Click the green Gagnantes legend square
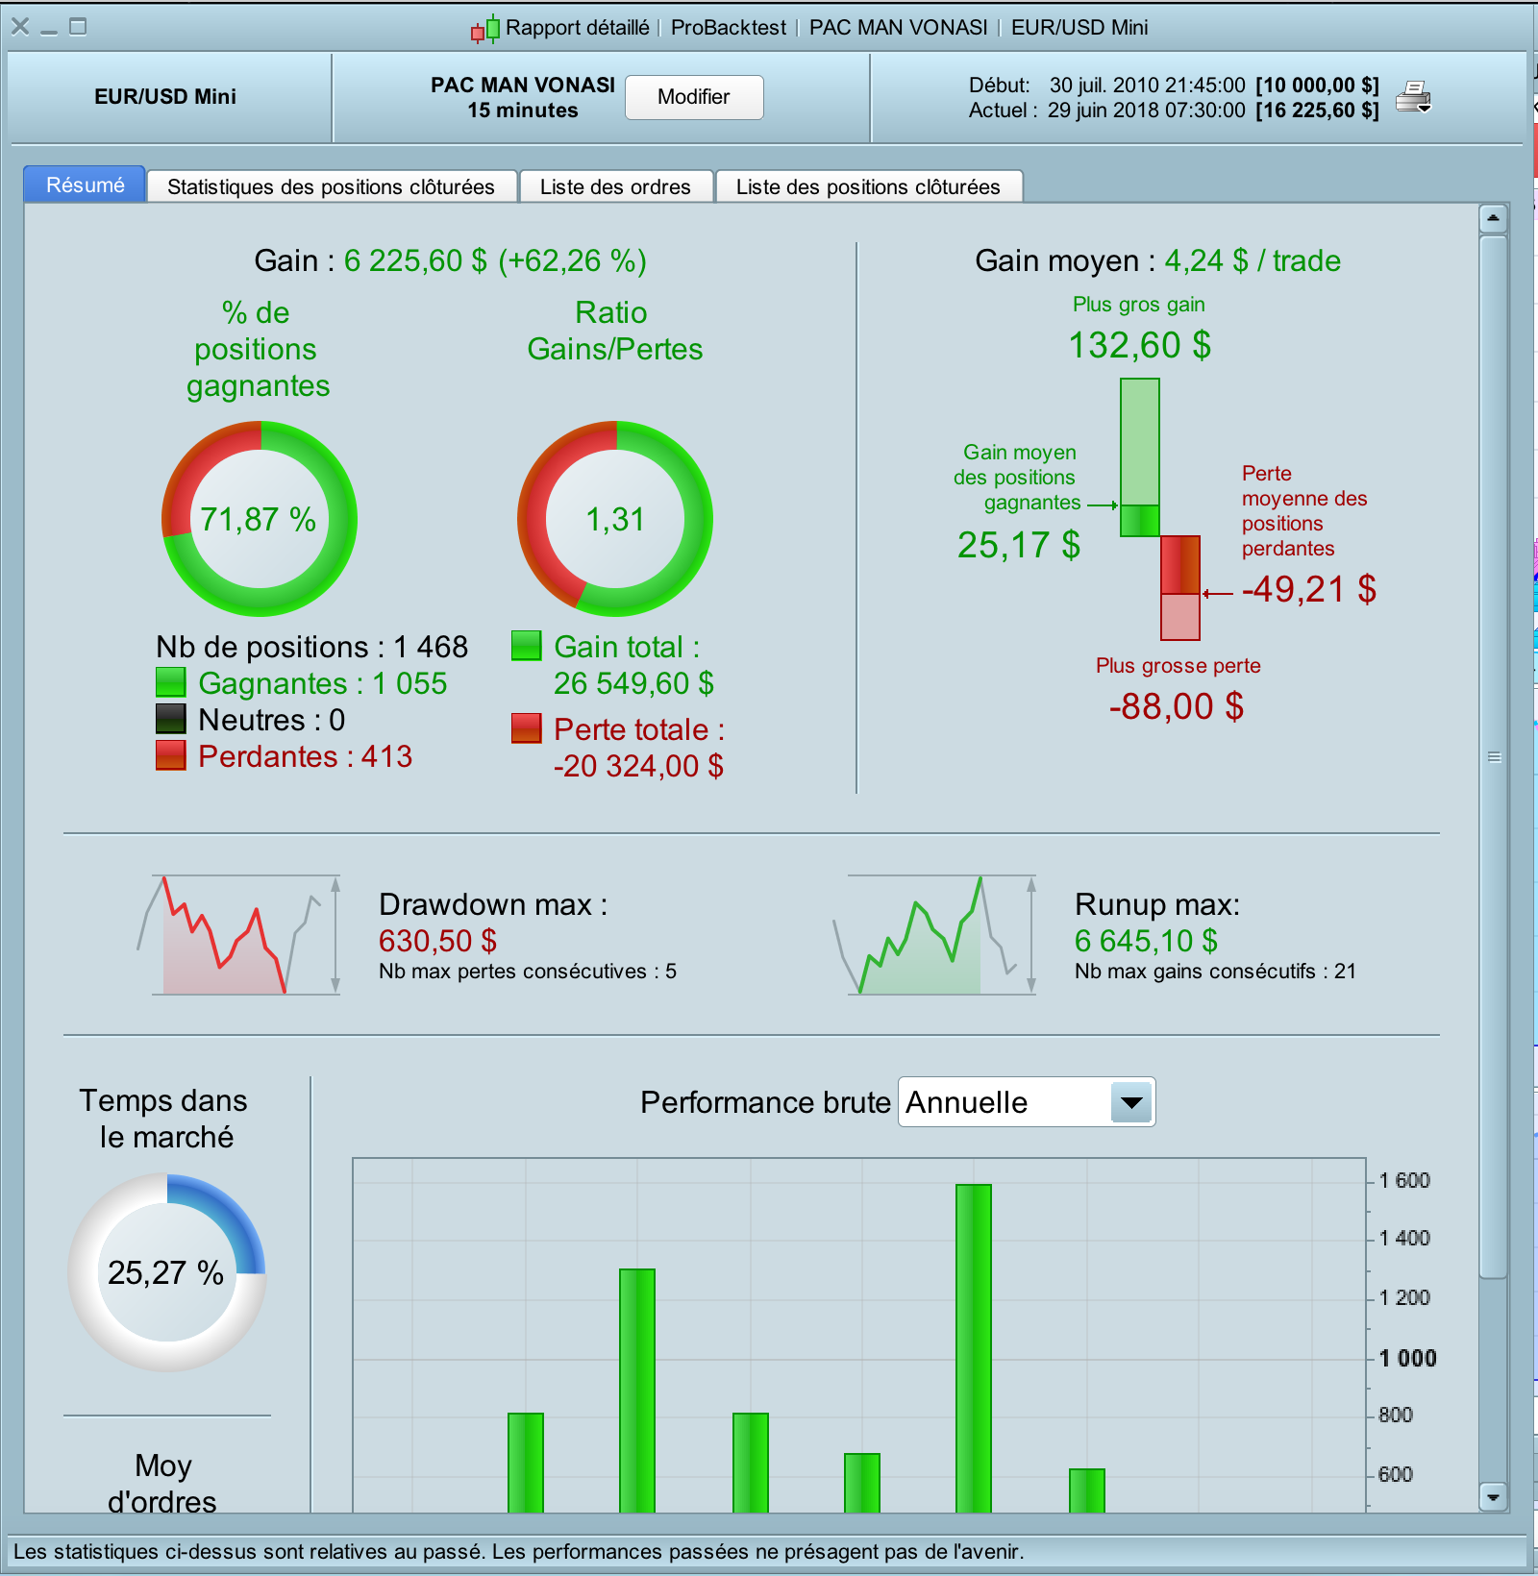Viewport: 1538px width, 1576px height. pyautogui.click(x=170, y=682)
